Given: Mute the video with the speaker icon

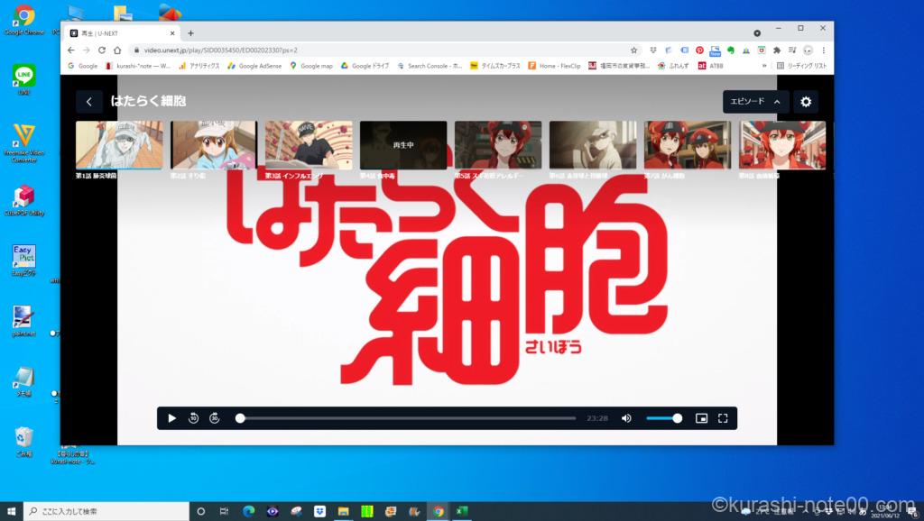Looking at the screenshot, I should coord(627,417).
